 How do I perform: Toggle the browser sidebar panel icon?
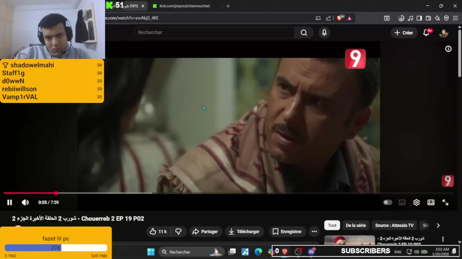click(x=419, y=18)
